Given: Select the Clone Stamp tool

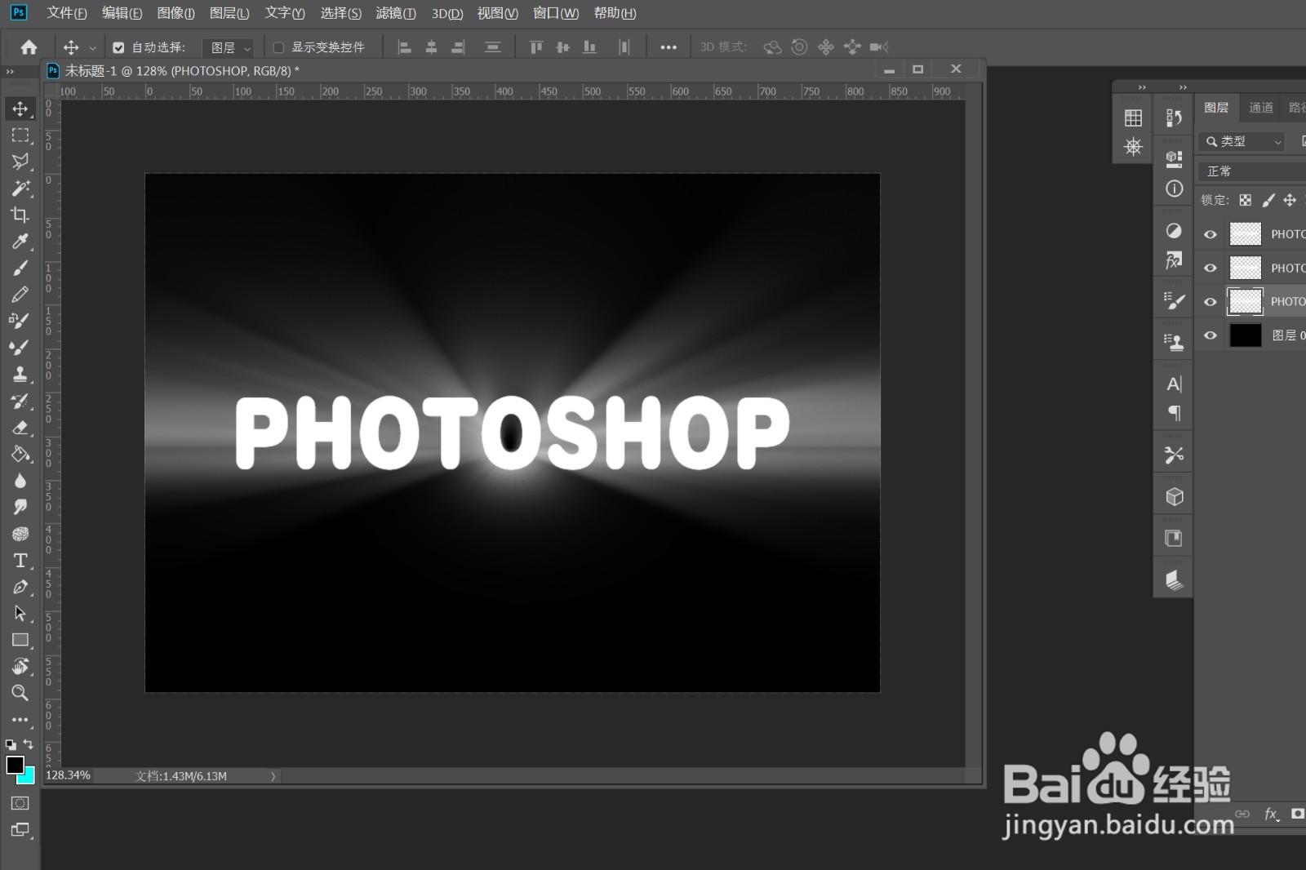Looking at the screenshot, I should [20, 374].
